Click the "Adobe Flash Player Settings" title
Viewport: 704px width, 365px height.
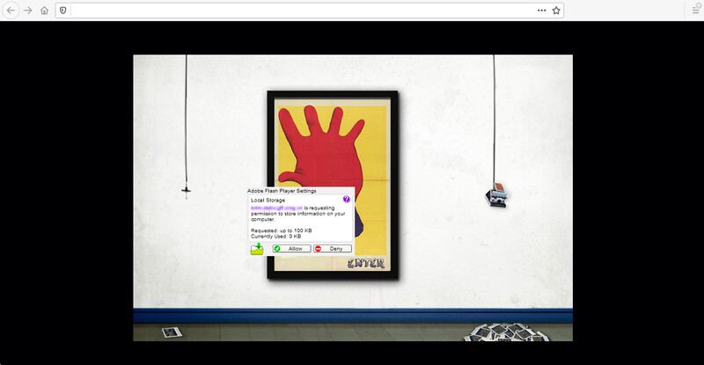pyautogui.click(x=282, y=191)
